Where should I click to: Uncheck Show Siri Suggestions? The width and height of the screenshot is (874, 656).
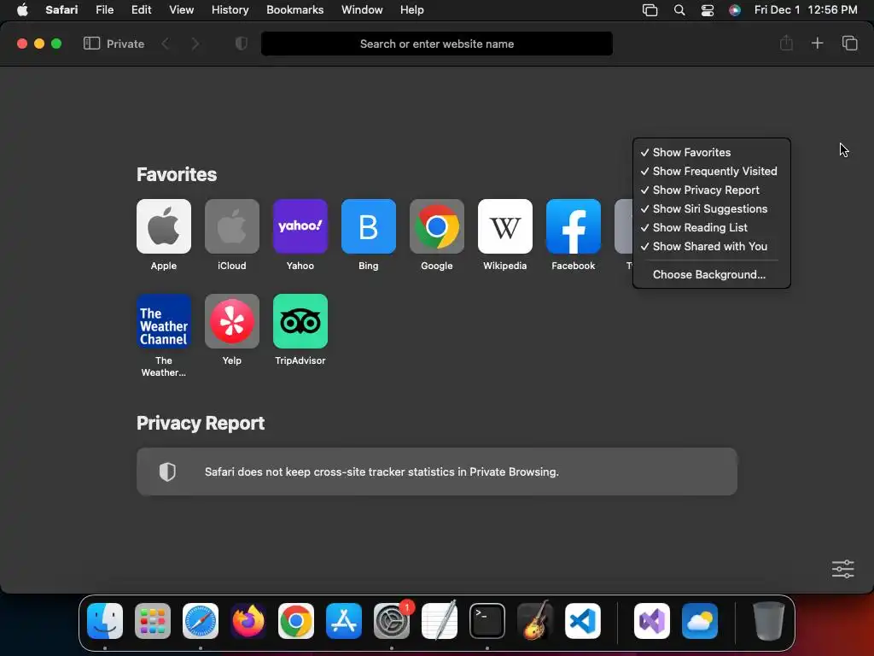pyautogui.click(x=712, y=208)
